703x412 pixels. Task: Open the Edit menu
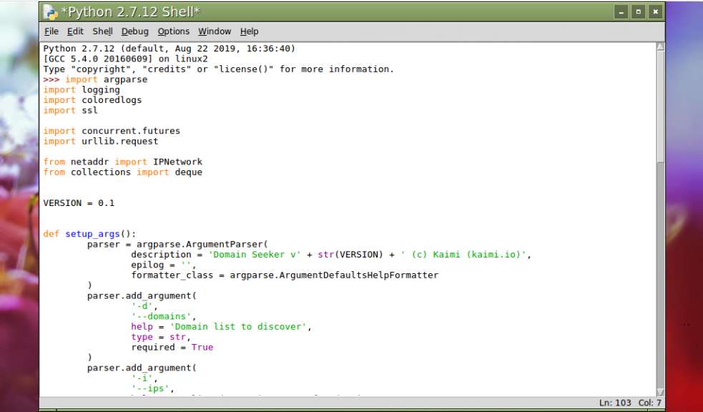[75, 31]
